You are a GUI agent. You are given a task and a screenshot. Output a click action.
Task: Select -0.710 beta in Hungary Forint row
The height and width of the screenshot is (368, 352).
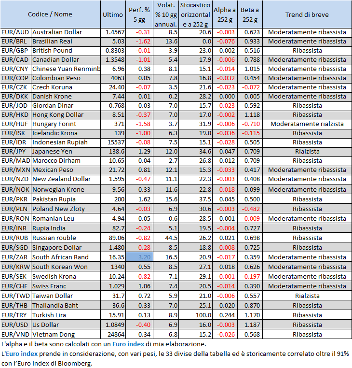tap(250, 124)
